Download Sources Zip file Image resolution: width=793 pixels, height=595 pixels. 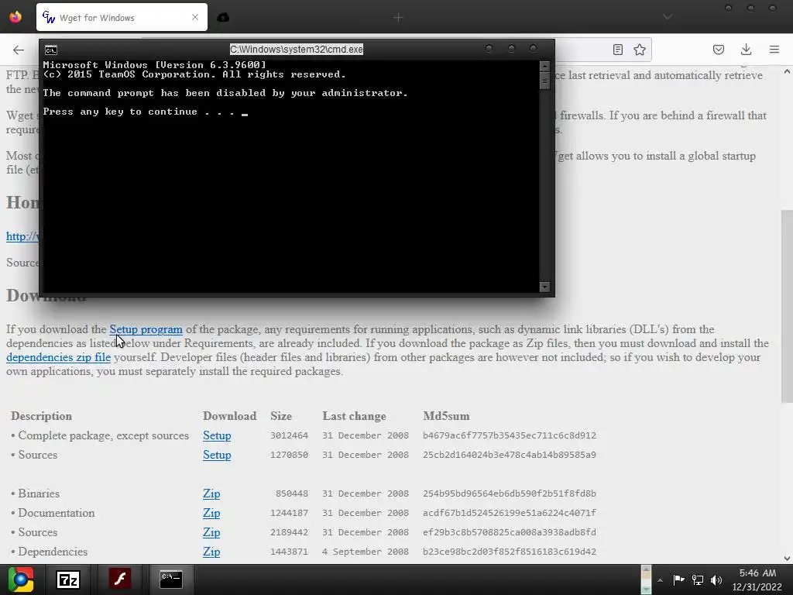(x=211, y=532)
